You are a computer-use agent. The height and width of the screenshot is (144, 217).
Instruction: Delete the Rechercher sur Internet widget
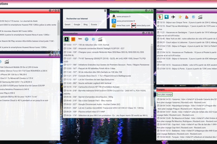[x=105, y=10]
